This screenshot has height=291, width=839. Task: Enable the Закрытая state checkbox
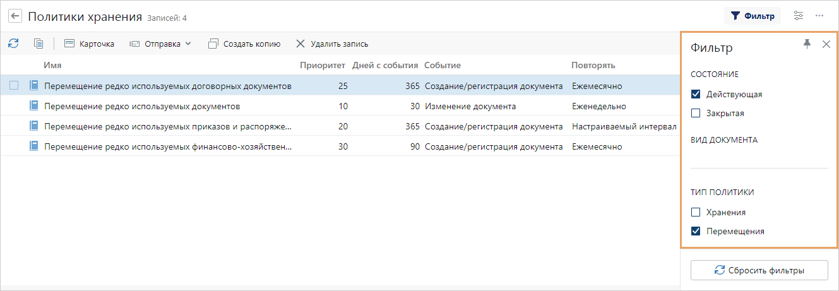pos(696,114)
